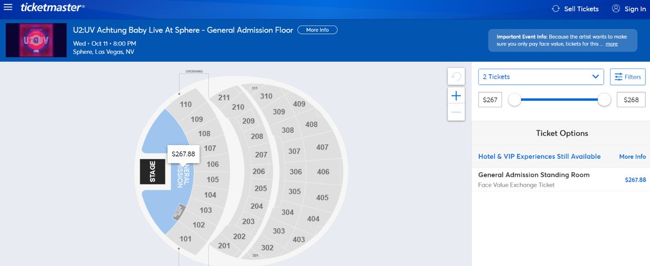This screenshot has height=266, width=650.
Task: Select section 406 on the map
Action: (x=323, y=172)
